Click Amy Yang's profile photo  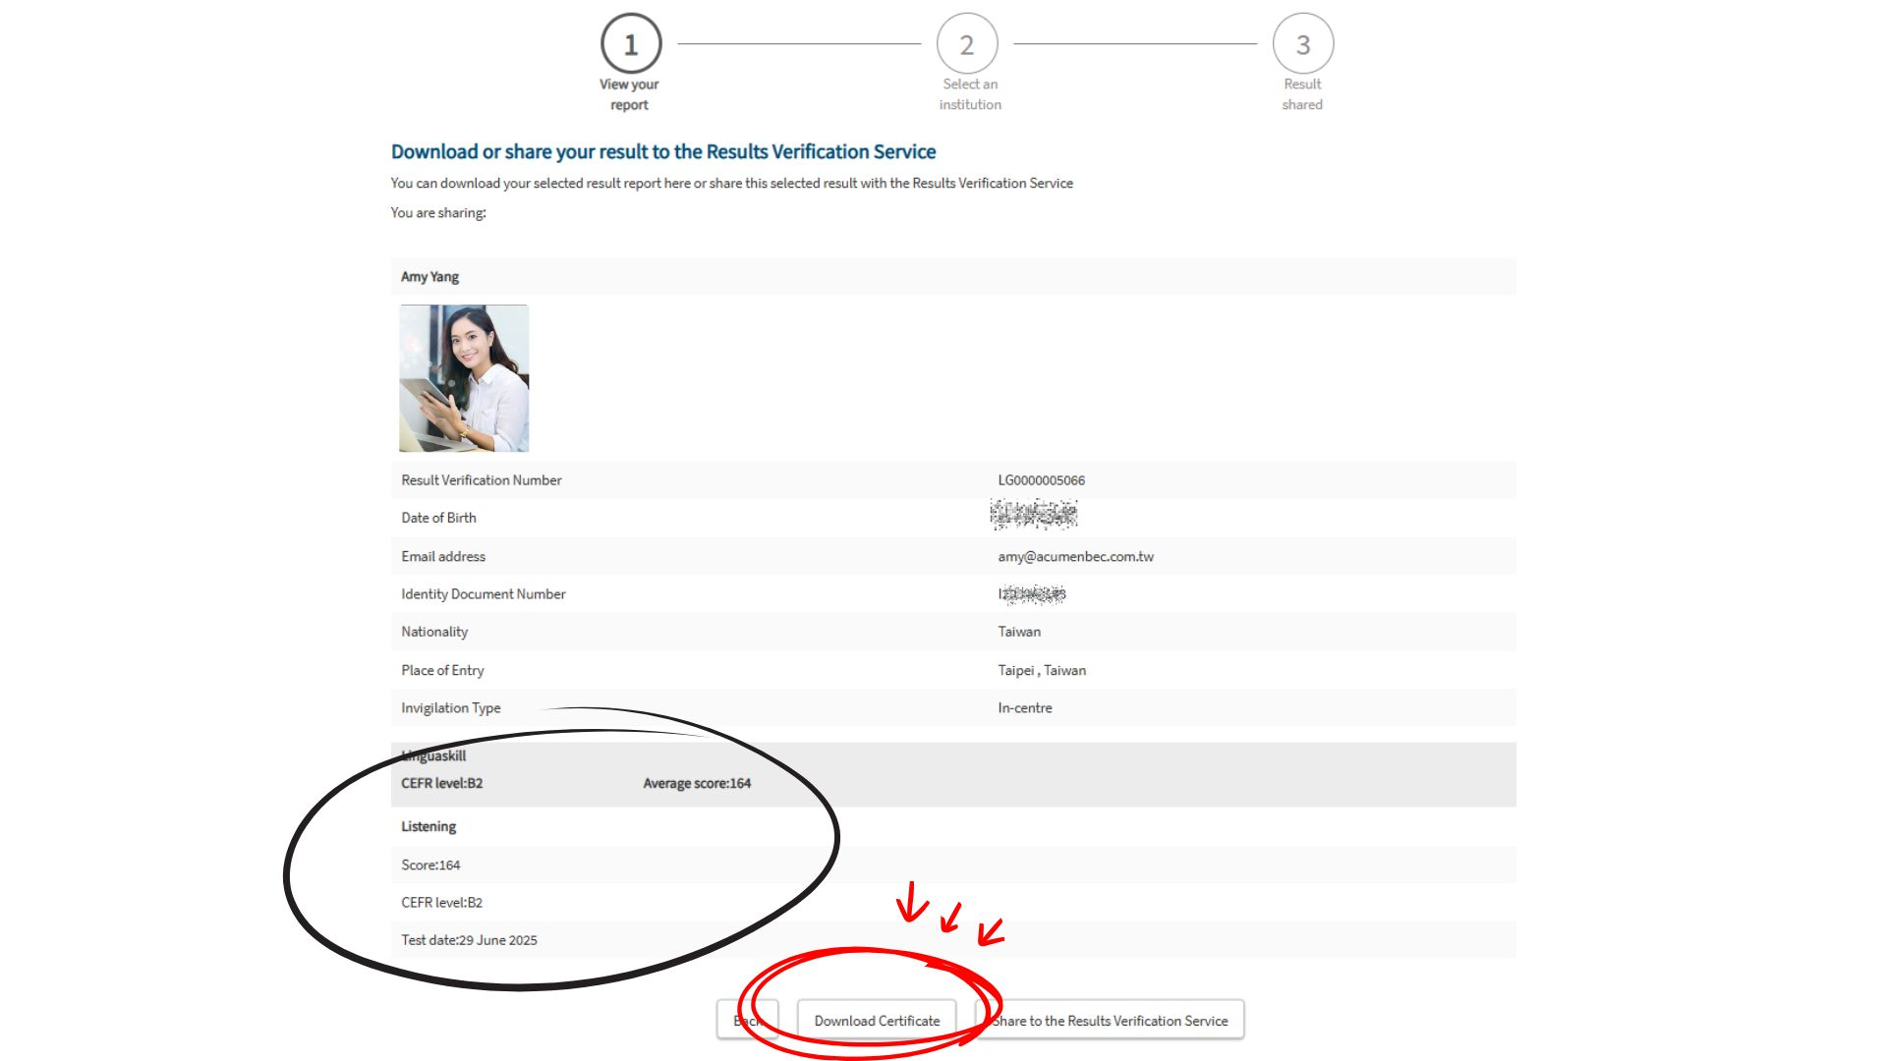[464, 378]
